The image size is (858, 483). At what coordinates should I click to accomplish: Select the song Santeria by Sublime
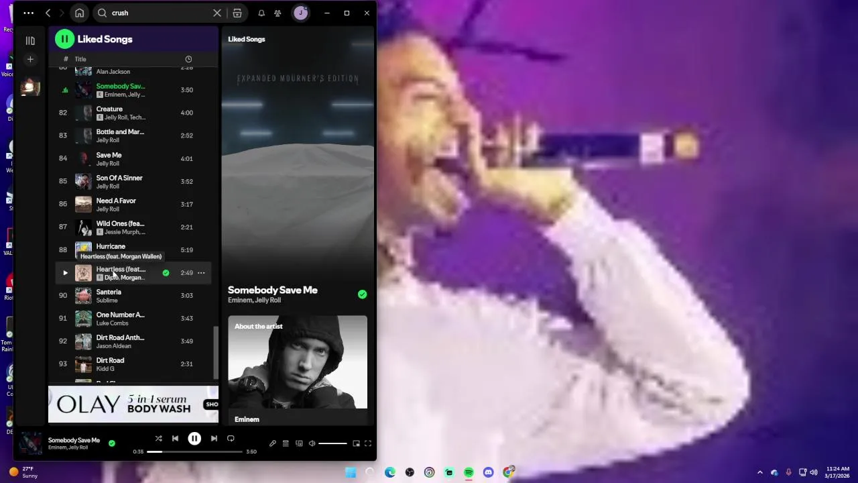click(x=134, y=296)
